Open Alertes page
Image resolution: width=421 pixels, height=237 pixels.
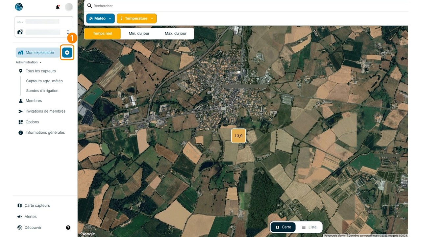coord(31,217)
